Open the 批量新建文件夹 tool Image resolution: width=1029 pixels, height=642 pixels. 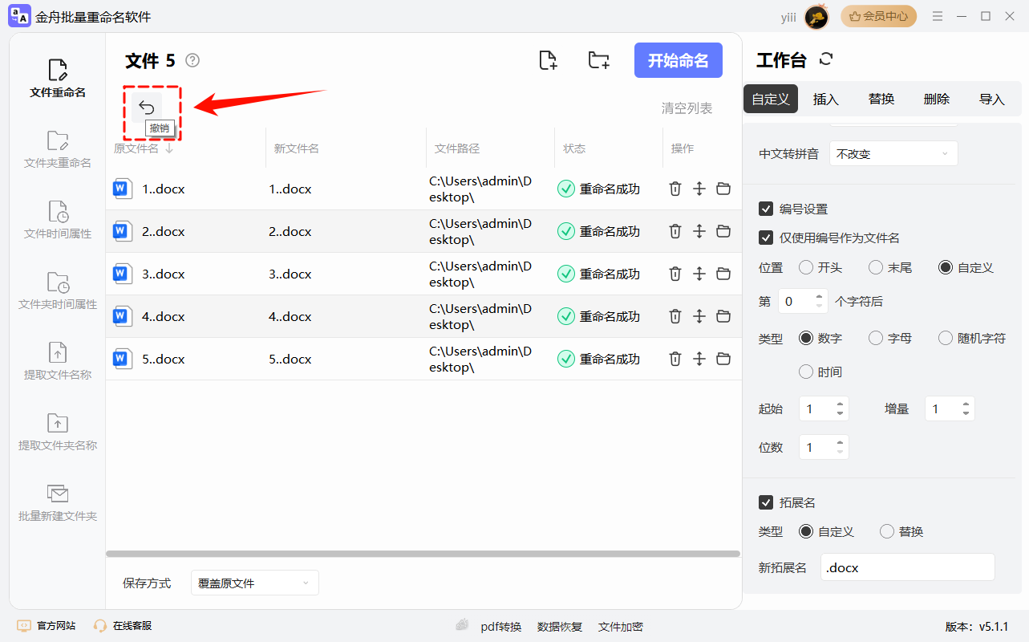pos(57,504)
